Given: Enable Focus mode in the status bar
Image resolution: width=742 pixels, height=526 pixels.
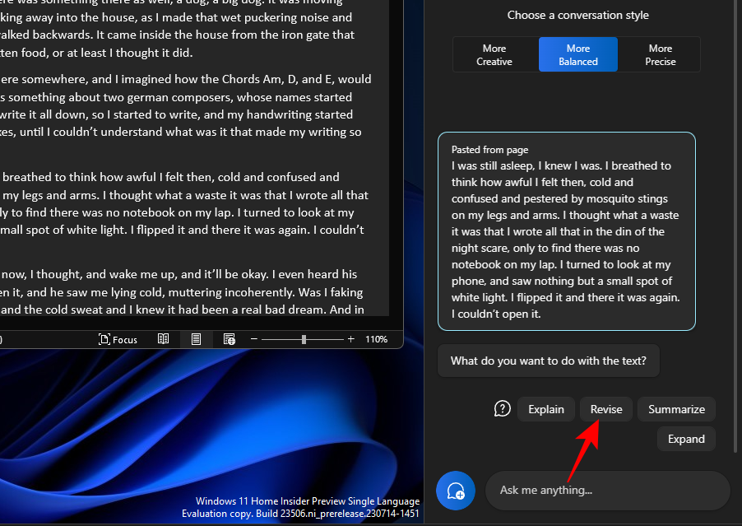Looking at the screenshot, I should [x=118, y=339].
